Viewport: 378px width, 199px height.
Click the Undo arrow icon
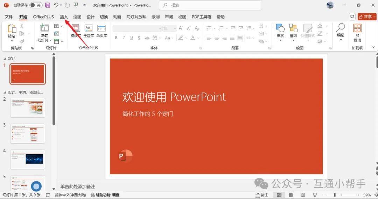point(56,5)
